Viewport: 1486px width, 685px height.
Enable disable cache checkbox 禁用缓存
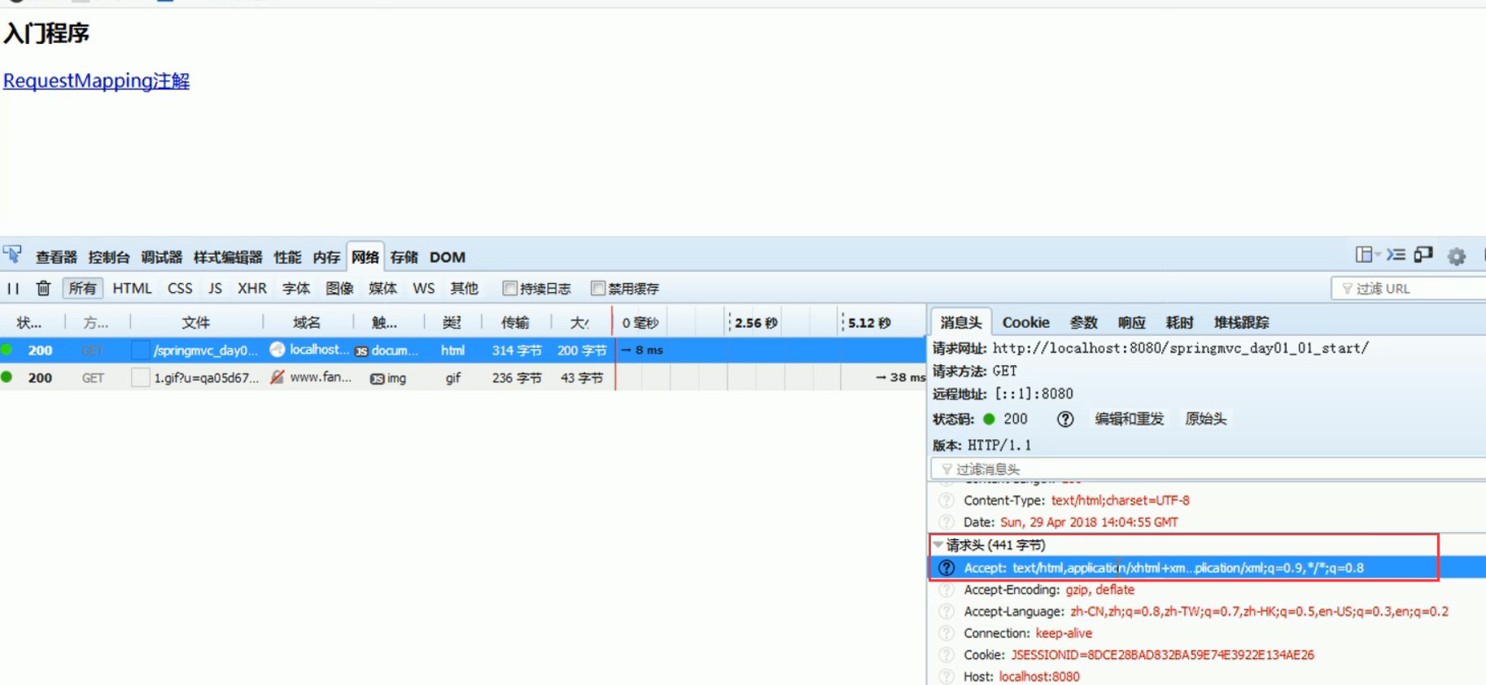598,288
